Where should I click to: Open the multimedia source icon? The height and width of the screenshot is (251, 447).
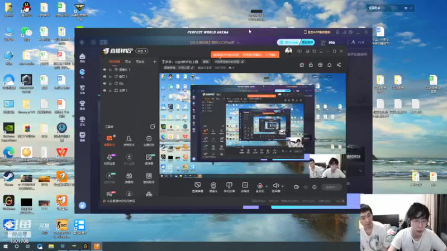245,185
